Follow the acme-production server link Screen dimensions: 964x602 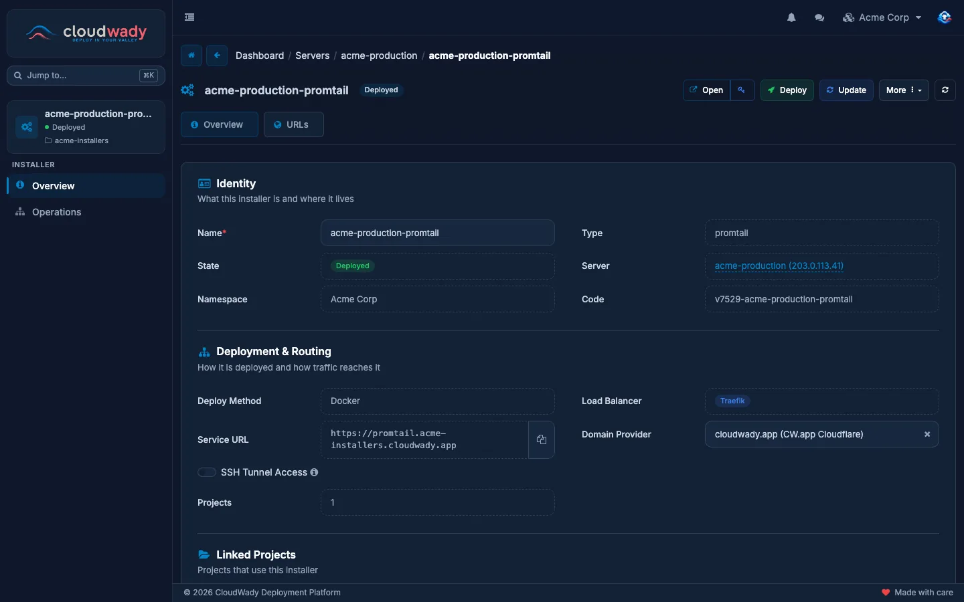pos(779,266)
